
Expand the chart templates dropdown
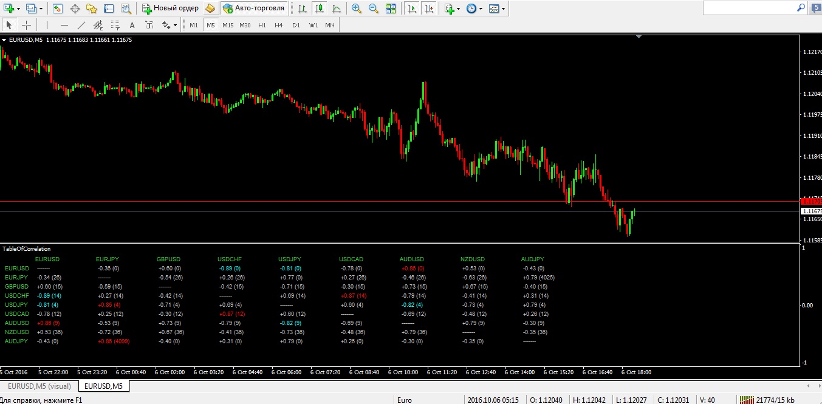point(503,9)
